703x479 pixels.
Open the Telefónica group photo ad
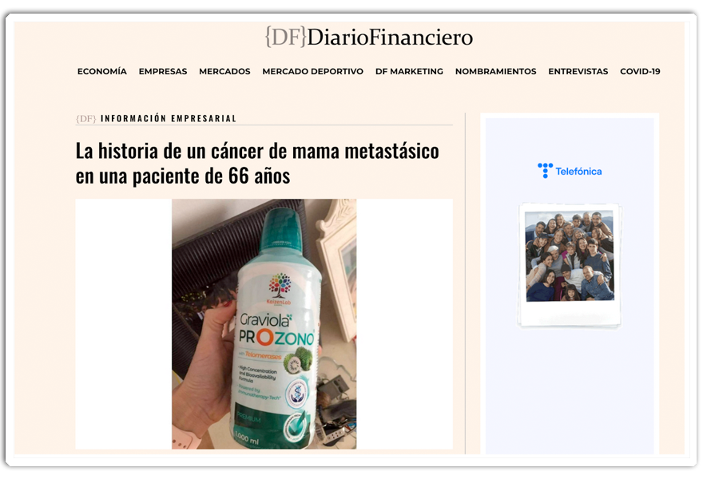pyautogui.click(x=570, y=264)
